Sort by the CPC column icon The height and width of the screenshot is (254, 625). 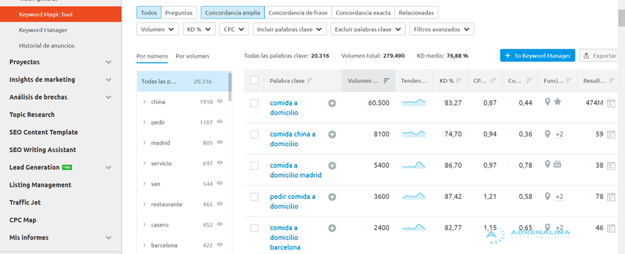pyautogui.click(x=494, y=81)
